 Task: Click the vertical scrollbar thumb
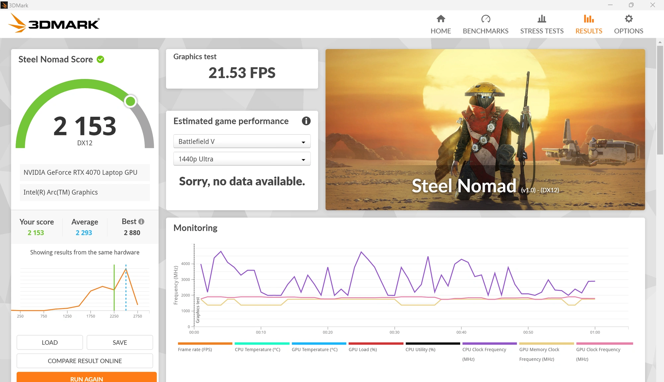(x=660, y=99)
